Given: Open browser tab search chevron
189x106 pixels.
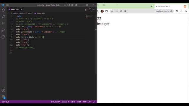Looking at the screenshot, I should [117, 5].
